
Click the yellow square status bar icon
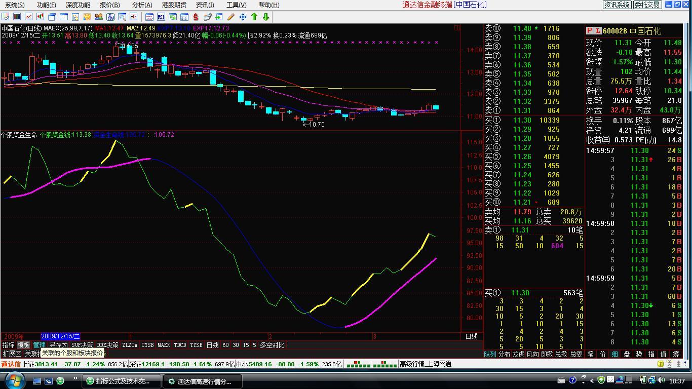click(x=661, y=363)
